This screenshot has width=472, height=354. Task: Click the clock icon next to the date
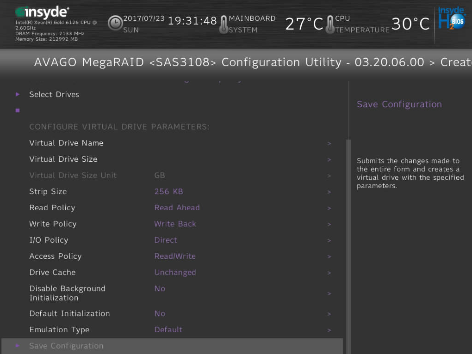click(x=115, y=22)
